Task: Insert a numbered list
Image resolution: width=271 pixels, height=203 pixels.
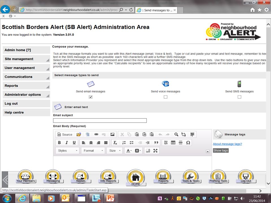Action: [124, 143]
